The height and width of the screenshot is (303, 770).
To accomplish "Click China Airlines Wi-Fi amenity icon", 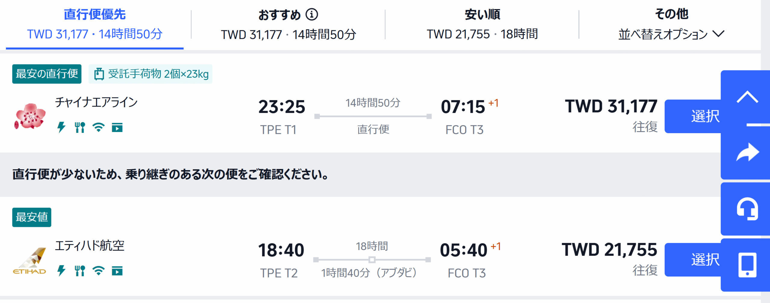I will pos(98,127).
